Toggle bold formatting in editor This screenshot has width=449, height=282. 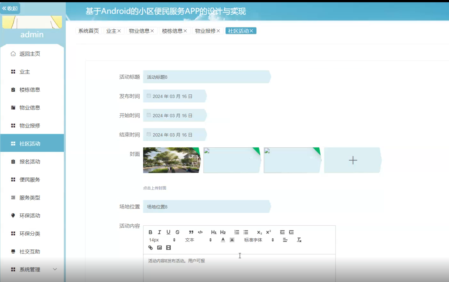coord(151,232)
